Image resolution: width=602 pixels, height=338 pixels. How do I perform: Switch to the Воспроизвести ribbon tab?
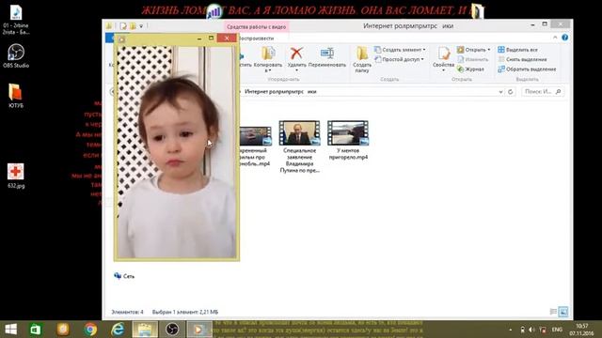pos(256,38)
